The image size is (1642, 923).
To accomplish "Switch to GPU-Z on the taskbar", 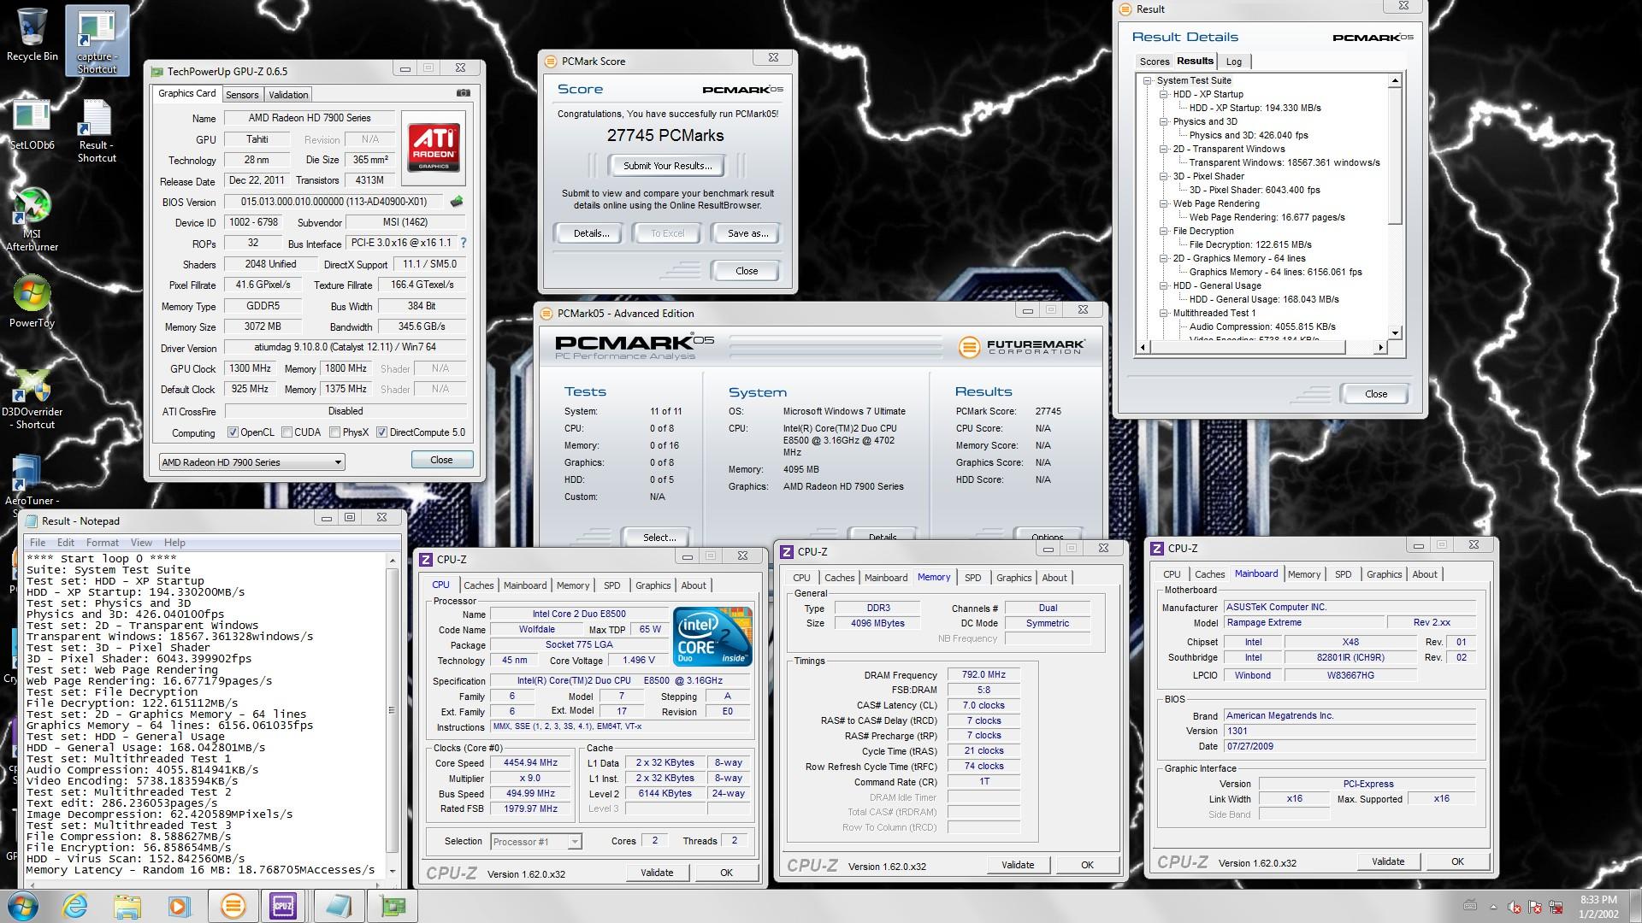I will point(392,906).
